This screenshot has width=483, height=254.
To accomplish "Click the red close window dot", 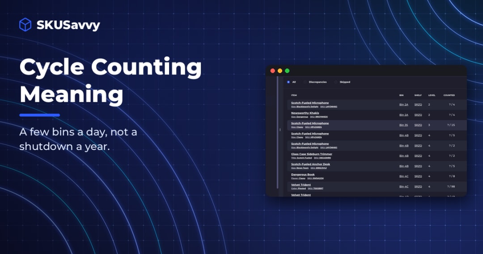I will point(273,71).
